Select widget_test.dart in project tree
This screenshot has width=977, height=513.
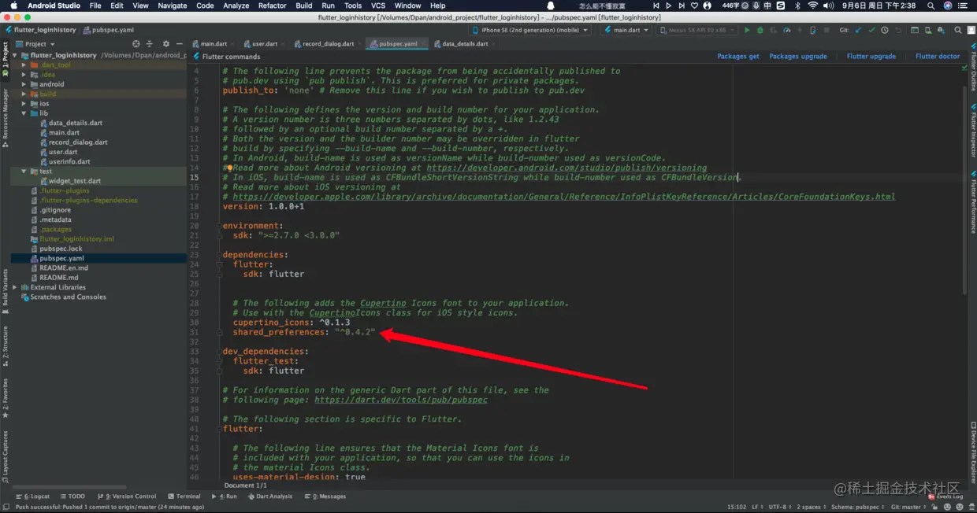74,181
